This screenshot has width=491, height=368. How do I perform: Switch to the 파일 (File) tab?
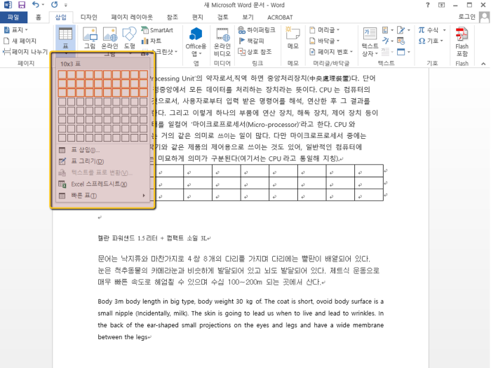(x=13, y=18)
